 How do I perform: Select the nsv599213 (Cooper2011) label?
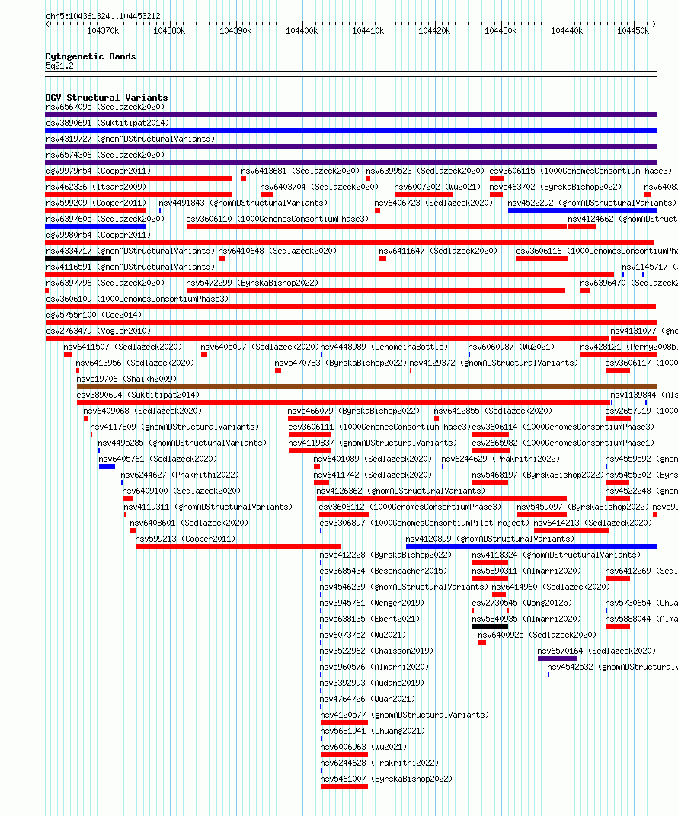tap(185, 539)
